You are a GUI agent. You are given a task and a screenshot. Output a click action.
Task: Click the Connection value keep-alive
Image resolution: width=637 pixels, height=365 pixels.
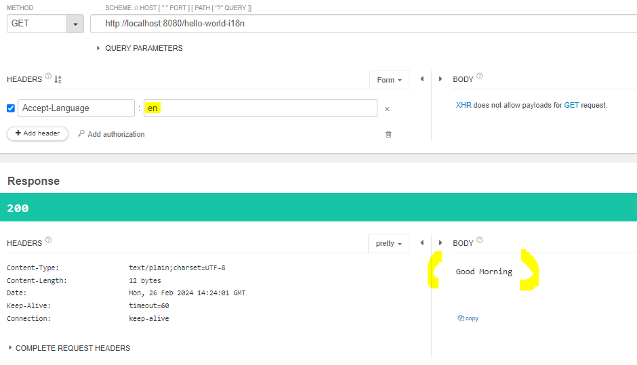149,319
